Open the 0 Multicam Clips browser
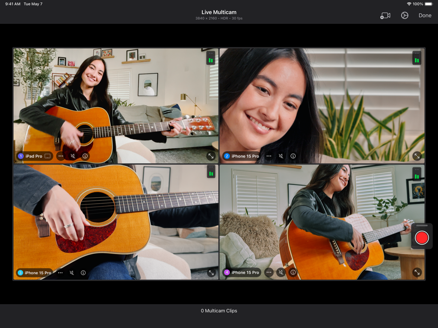Viewport: 438px width, 328px height. pos(219,310)
